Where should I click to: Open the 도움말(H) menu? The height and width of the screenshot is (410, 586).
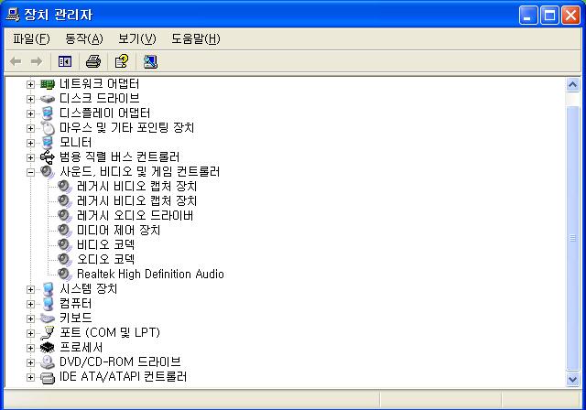click(x=195, y=38)
